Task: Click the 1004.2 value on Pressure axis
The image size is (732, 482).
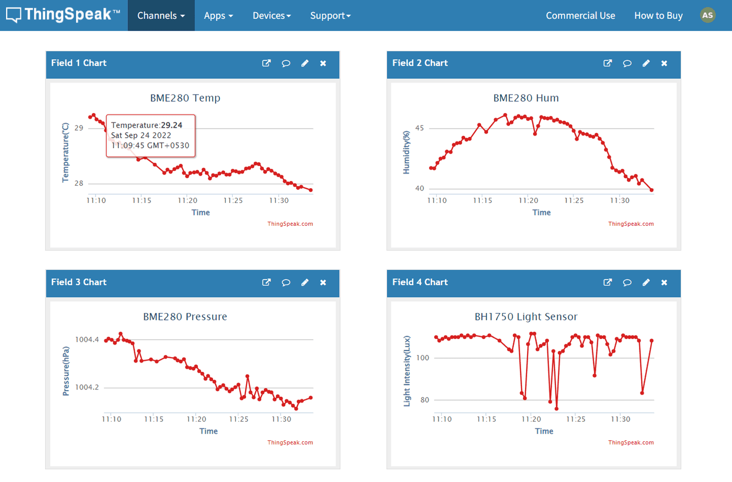Action: (87, 387)
